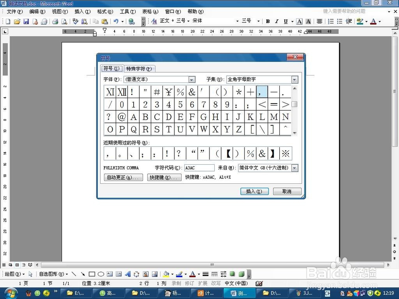
Task: Run the spelling and grammar check icon
Action: pyautogui.click(x=75, y=22)
